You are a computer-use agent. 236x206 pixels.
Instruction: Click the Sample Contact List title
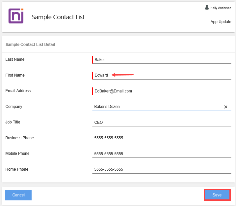(58, 17)
